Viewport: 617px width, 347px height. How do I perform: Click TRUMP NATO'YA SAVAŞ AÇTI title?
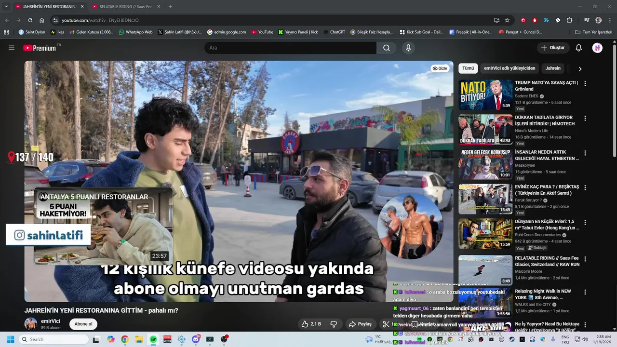tap(546, 86)
